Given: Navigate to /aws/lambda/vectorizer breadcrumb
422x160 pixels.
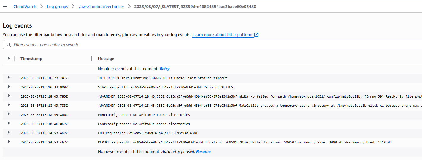Looking at the screenshot, I should pos(101,7).
